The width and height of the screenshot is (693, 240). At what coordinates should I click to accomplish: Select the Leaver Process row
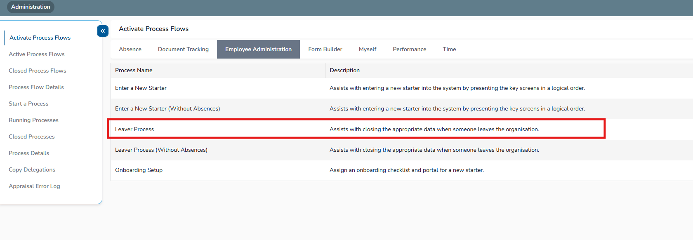pos(134,129)
